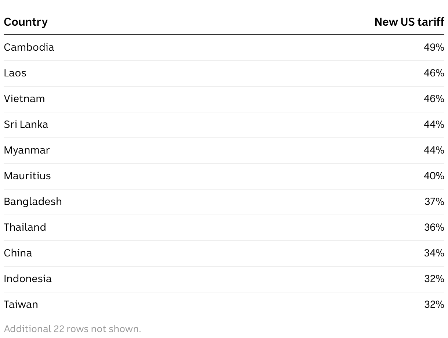Click the 40% tariff for Mauritius
Viewport: 448px width, 338px height.
pos(434,176)
